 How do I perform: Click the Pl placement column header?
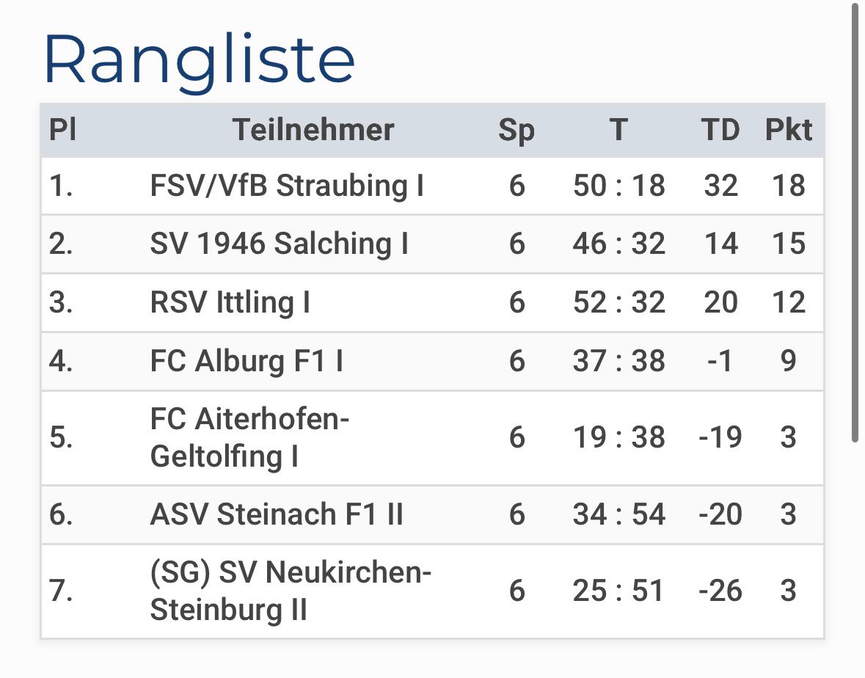coord(62,130)
